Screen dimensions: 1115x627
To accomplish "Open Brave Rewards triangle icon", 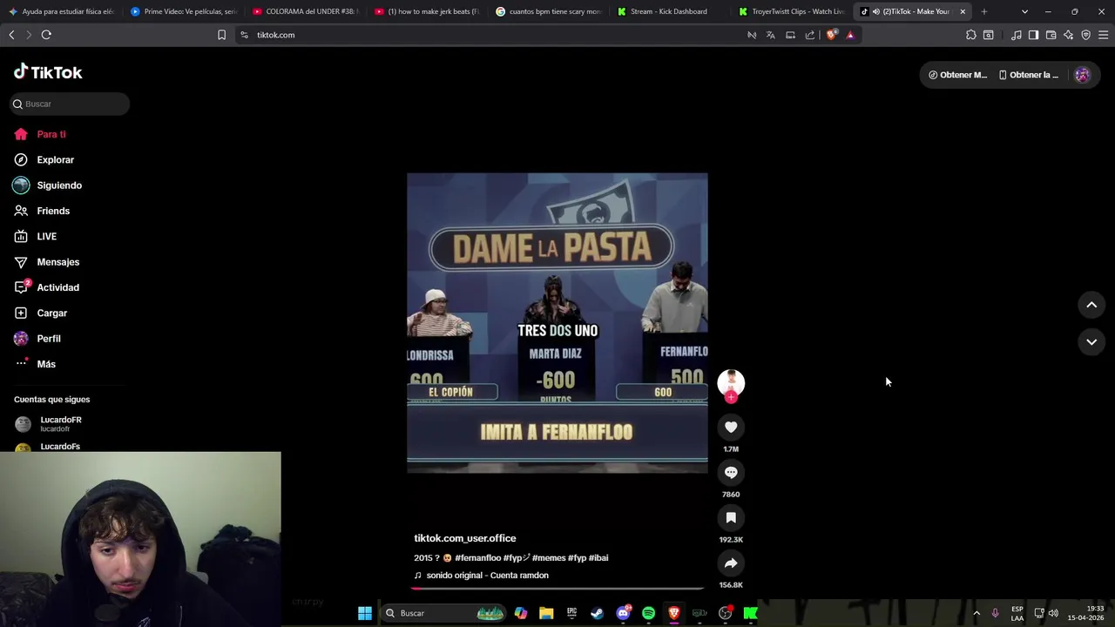I will [x=850, y=35].
